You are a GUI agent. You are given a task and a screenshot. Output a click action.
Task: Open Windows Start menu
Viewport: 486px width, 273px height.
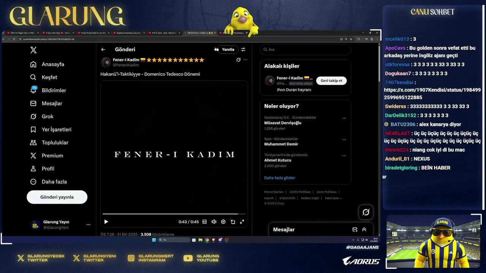[x=154, y=240]
